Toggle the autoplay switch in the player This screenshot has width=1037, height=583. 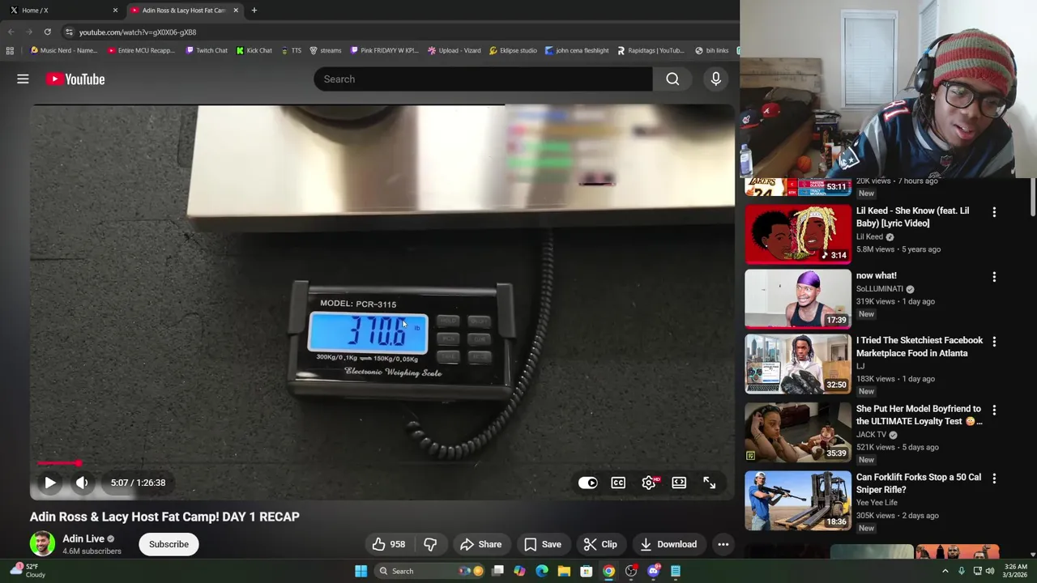pos(588,483)
